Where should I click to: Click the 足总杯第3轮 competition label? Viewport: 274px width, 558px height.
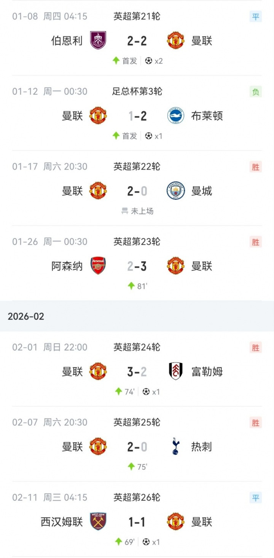[137, 91]
